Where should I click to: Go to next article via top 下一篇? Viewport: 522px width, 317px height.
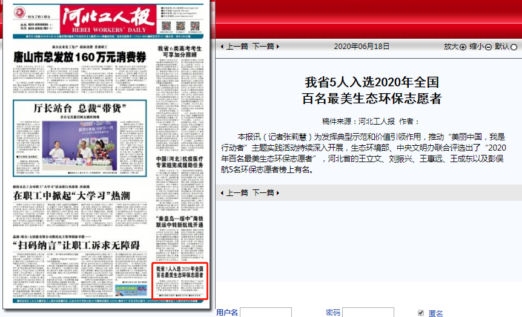click(263, 47)
